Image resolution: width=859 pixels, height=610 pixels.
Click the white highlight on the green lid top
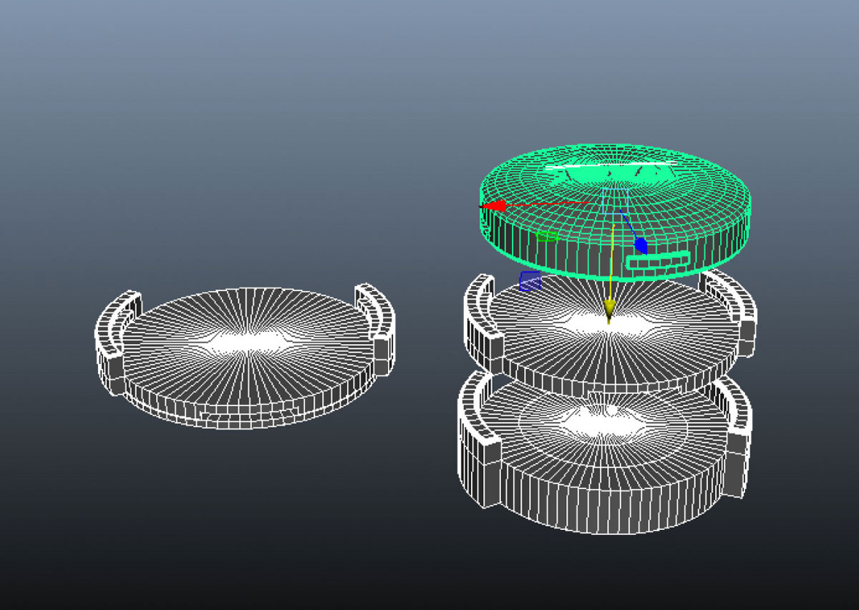(608, 172)
